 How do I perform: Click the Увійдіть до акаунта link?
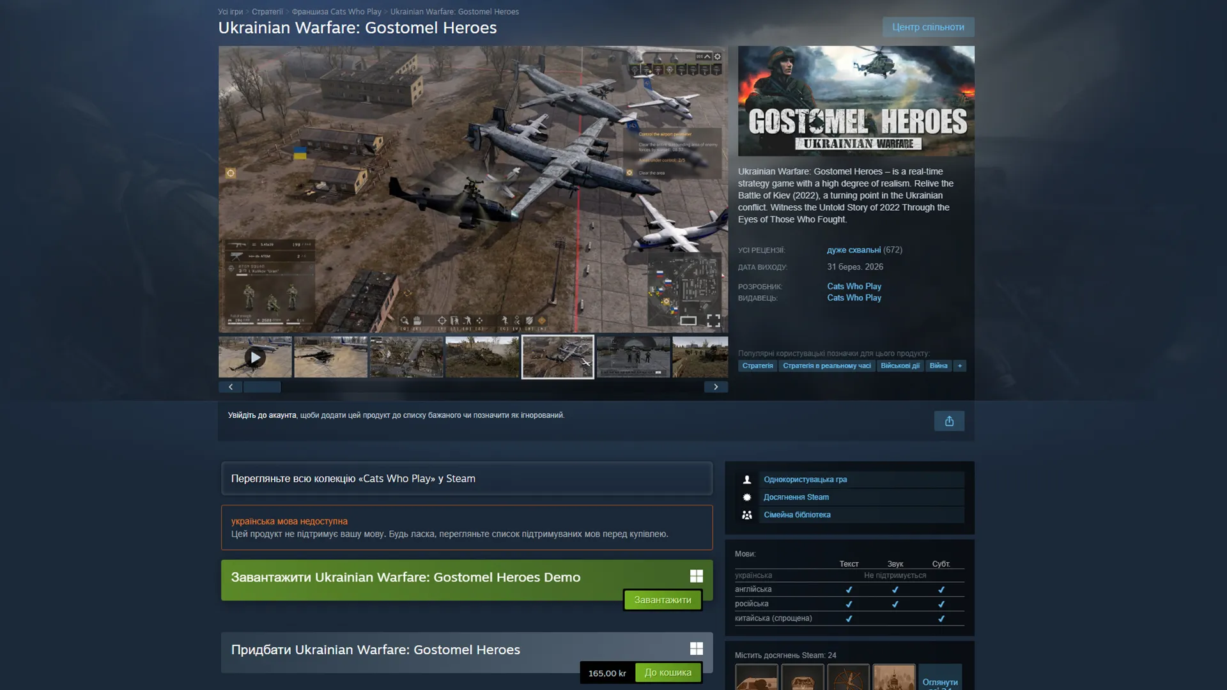click(262, 415)
